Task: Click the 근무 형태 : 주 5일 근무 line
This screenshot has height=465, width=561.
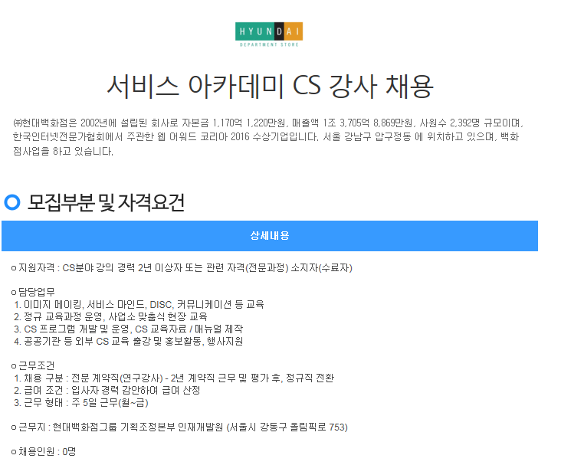Action: point(81,403)
